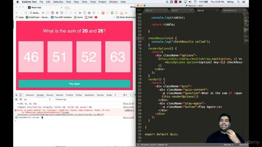Click the Play Again button
262x147 pixels.
(75, 84)
